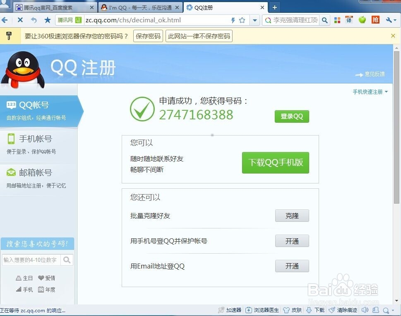Click 保存密码 button
The width and height of the screenshot is (401, 316).
tap(148, 36)
